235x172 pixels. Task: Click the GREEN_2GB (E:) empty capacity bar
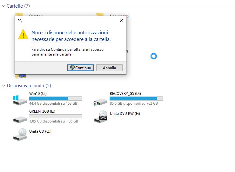pos(56,116)
